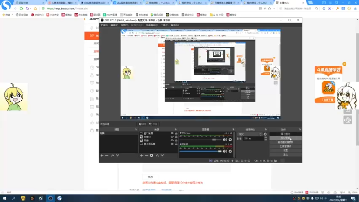This screenshot has width=359, height=202.
Task: Remove the selected source with the minus icon
Action: pos(147,155)
